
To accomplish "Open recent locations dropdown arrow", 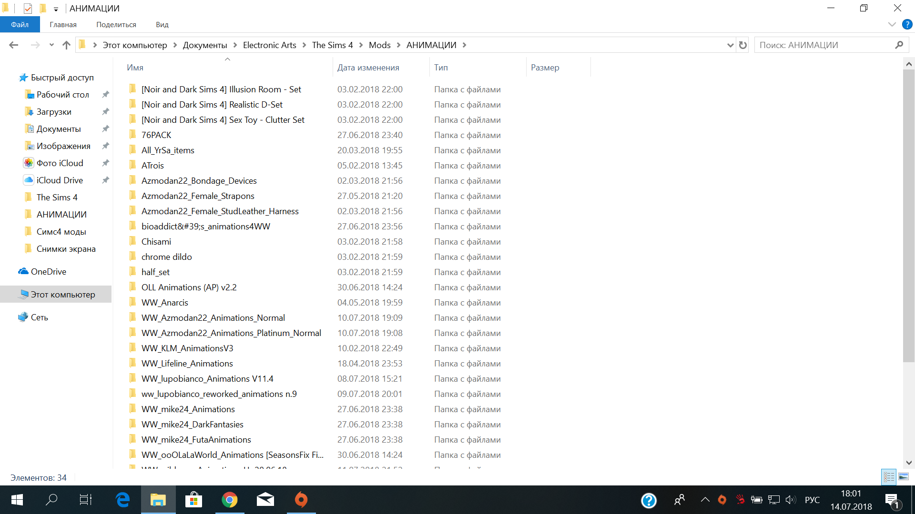I will click(x=51, y=45).
